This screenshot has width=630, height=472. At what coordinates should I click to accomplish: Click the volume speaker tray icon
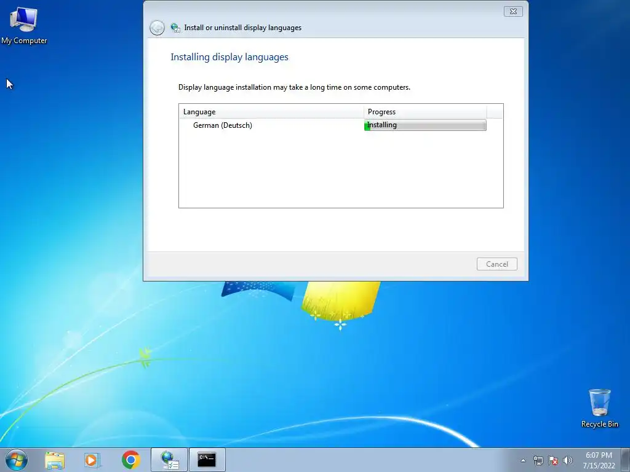pyautogui.click(x=568, y=460)
